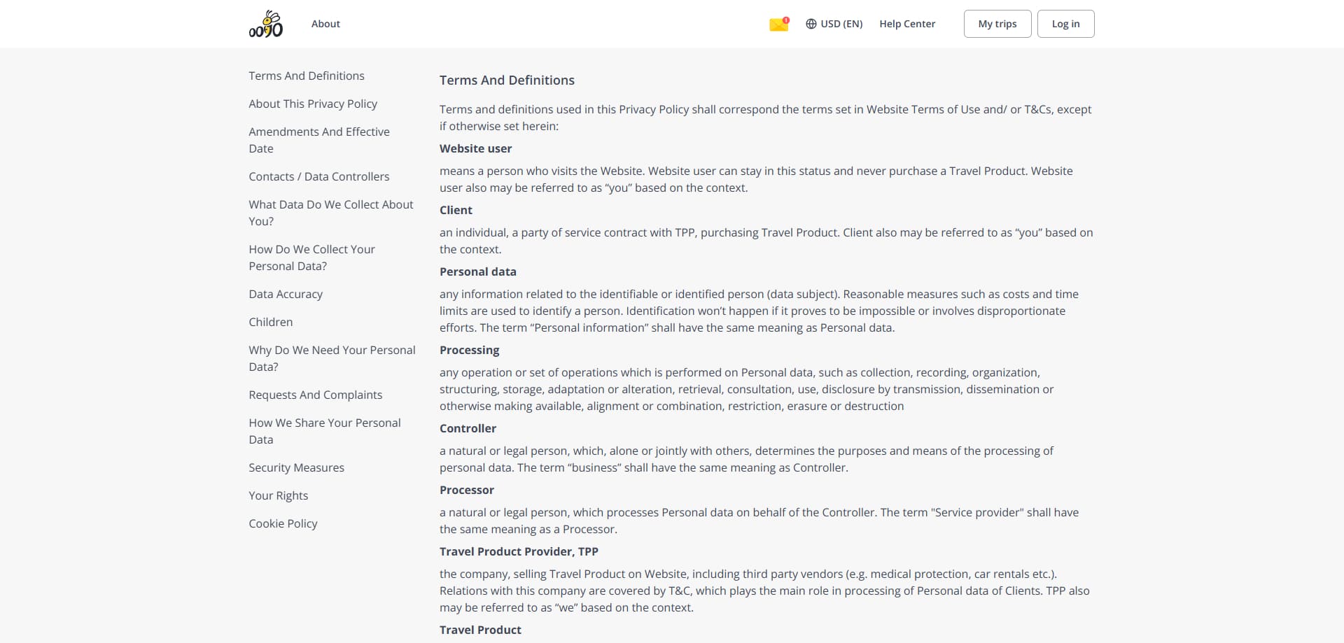Open the yellow envelope notification icon
The width and height of the screenshot is (1344, 643).
click(x=779, y=24)
